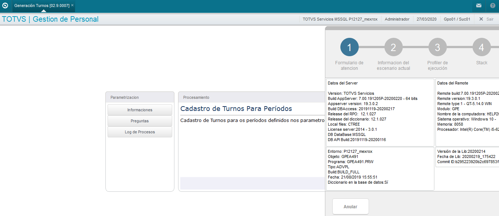Screen dimensions: 499x216
Task: Click the Datos del Remote heading
Action: point(453,83)
